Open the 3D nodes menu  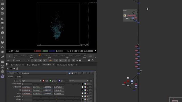(x=2, y=33)
